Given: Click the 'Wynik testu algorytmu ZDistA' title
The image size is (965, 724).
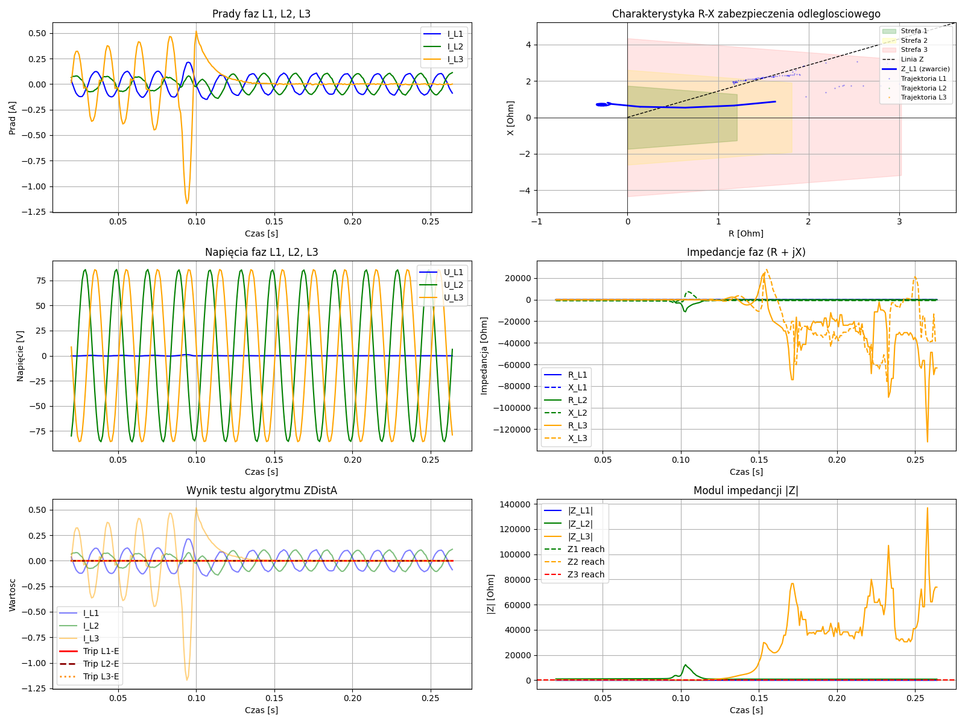Looking at the screenshot, I should 261,491.
